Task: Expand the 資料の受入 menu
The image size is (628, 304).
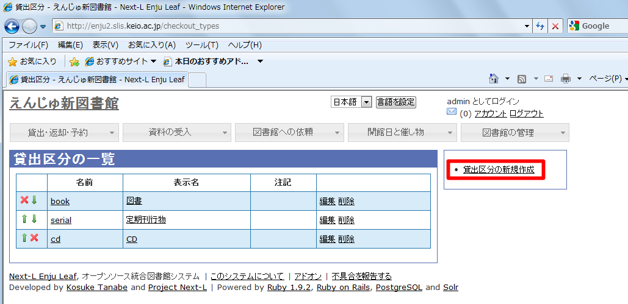Action: 177,132
